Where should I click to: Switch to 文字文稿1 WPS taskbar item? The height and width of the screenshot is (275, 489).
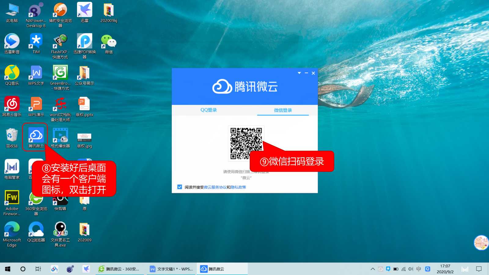171,269
